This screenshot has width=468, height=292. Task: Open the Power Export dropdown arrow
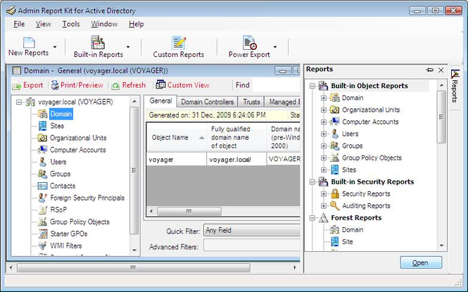[275, 47]
